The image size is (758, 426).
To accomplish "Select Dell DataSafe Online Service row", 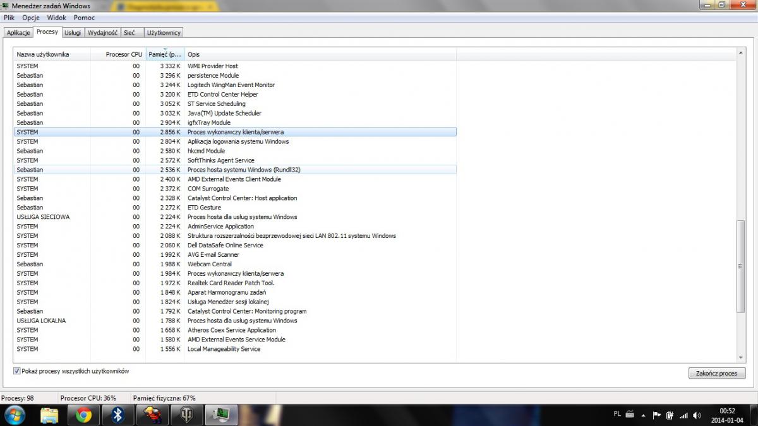I will pyautogui.click(x=235, y=245).
